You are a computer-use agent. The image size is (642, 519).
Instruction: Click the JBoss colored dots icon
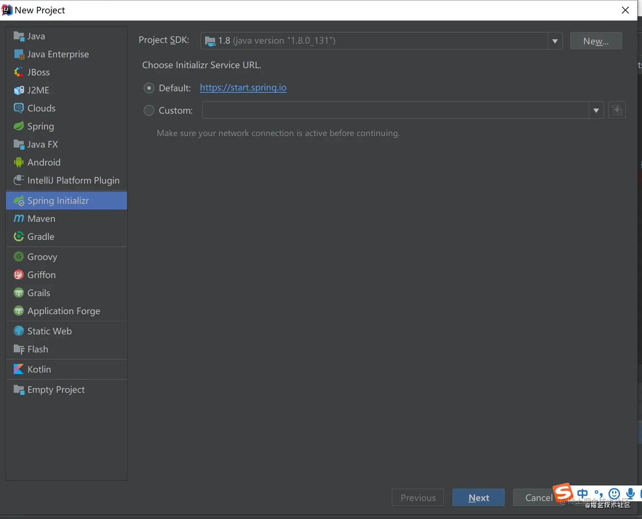[19, 72]
